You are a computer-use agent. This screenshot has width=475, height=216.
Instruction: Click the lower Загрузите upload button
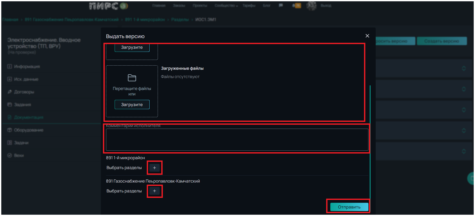pyautogui.click(x=132, y=104)
